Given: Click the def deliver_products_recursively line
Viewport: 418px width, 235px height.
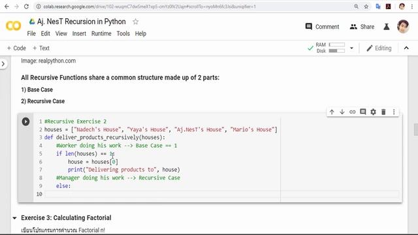Looking at the screenshot, I should [x=104, y=138].
